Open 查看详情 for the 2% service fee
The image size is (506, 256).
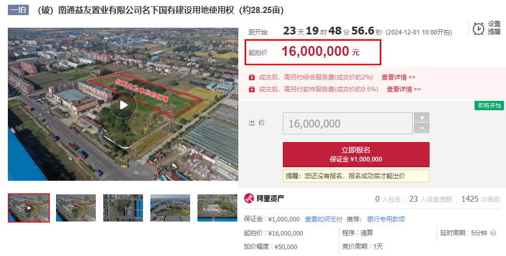point(399,77)
